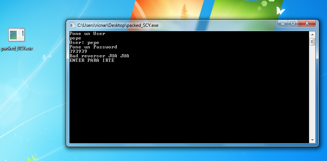
Task: Minimize the packed_SCY.exe console window
Action: tap(282, 23)
